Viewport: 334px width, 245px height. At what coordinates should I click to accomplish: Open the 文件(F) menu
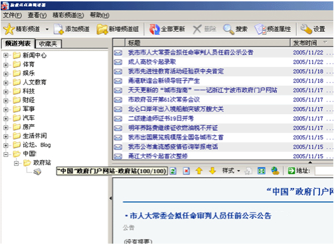click(x=12, y=15)
